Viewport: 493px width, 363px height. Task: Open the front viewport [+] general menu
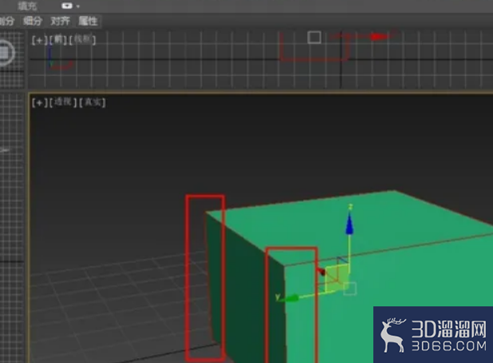tap(40, 40)
